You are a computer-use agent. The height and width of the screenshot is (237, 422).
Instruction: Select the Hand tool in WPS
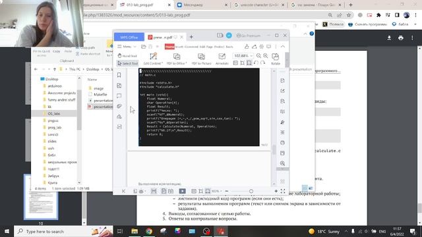(x=127, y=55)
